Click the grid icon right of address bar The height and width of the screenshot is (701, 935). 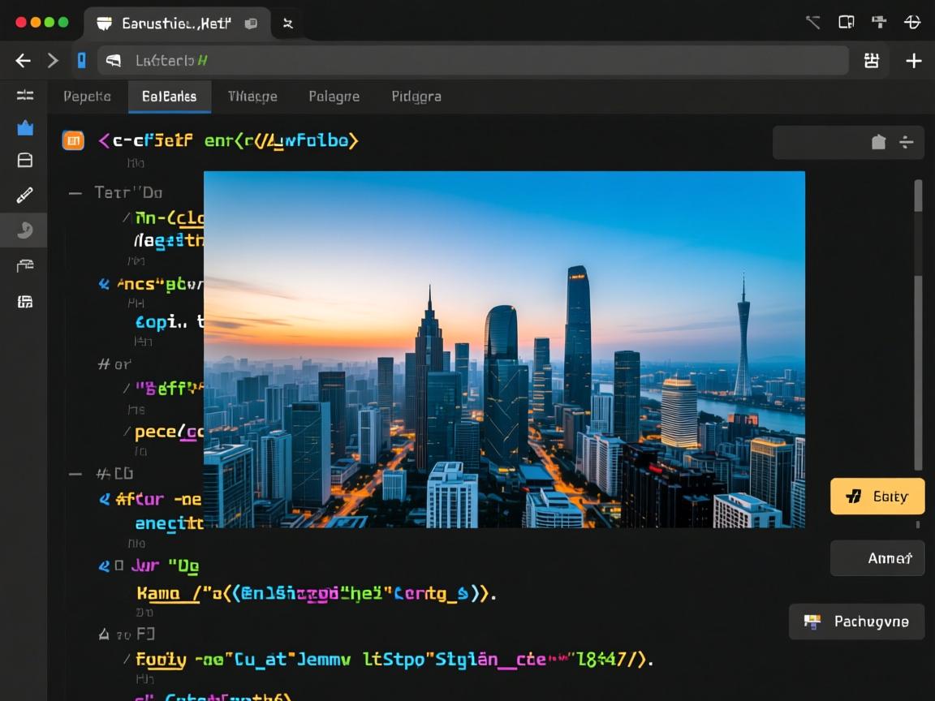point(872,61)
